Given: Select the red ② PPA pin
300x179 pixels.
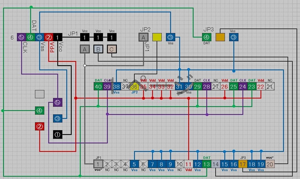Looking at the screenshot, I should [x=48, y=37].
